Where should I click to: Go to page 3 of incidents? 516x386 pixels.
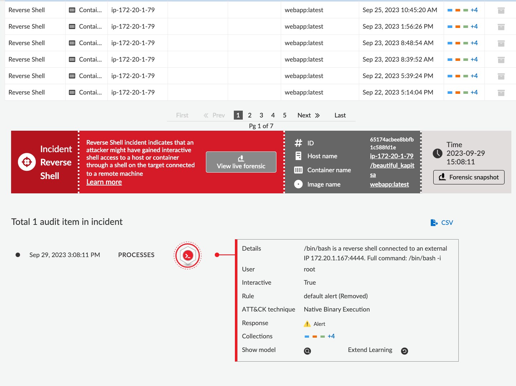261,115
